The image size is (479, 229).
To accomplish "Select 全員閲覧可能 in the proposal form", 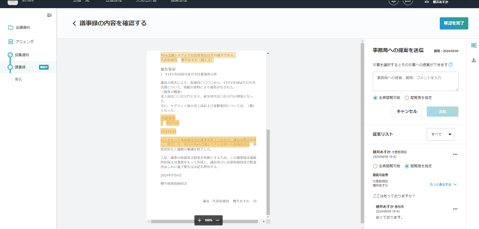I will click(x=375, y=98).
